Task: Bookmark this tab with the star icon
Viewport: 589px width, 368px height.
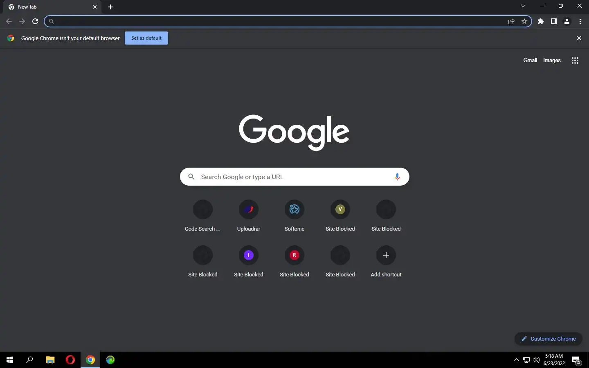Action: (x=524, y=21)
